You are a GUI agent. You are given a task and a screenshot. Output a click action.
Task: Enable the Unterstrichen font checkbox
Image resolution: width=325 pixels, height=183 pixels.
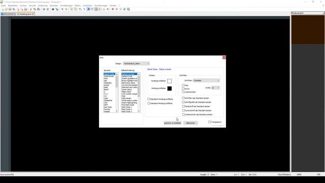pos(183,92)
